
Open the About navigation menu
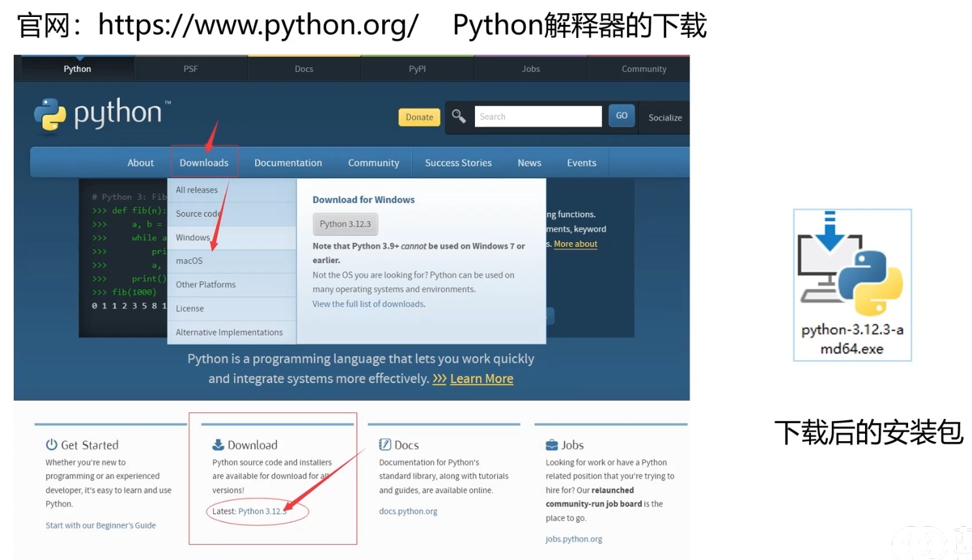(x=141, y=163)
